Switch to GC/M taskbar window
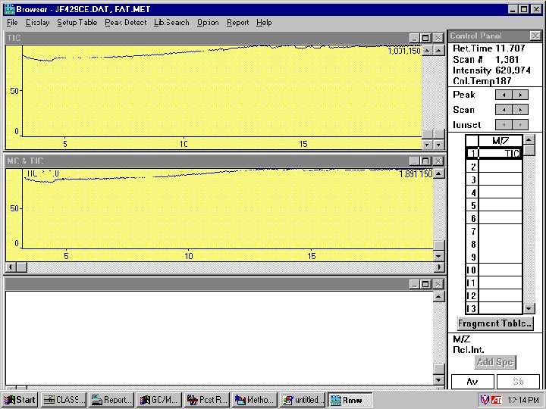Viewport: 546px width, 409px height. 158,400
